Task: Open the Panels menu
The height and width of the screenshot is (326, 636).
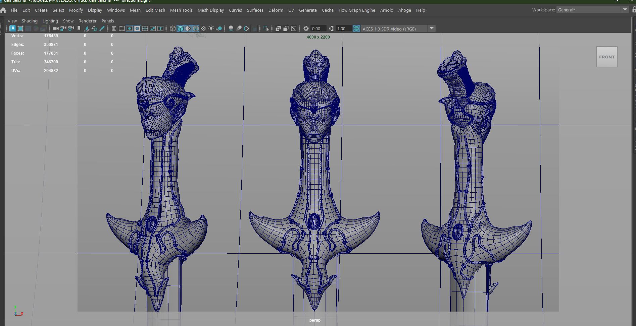Action: click(108, 21)
